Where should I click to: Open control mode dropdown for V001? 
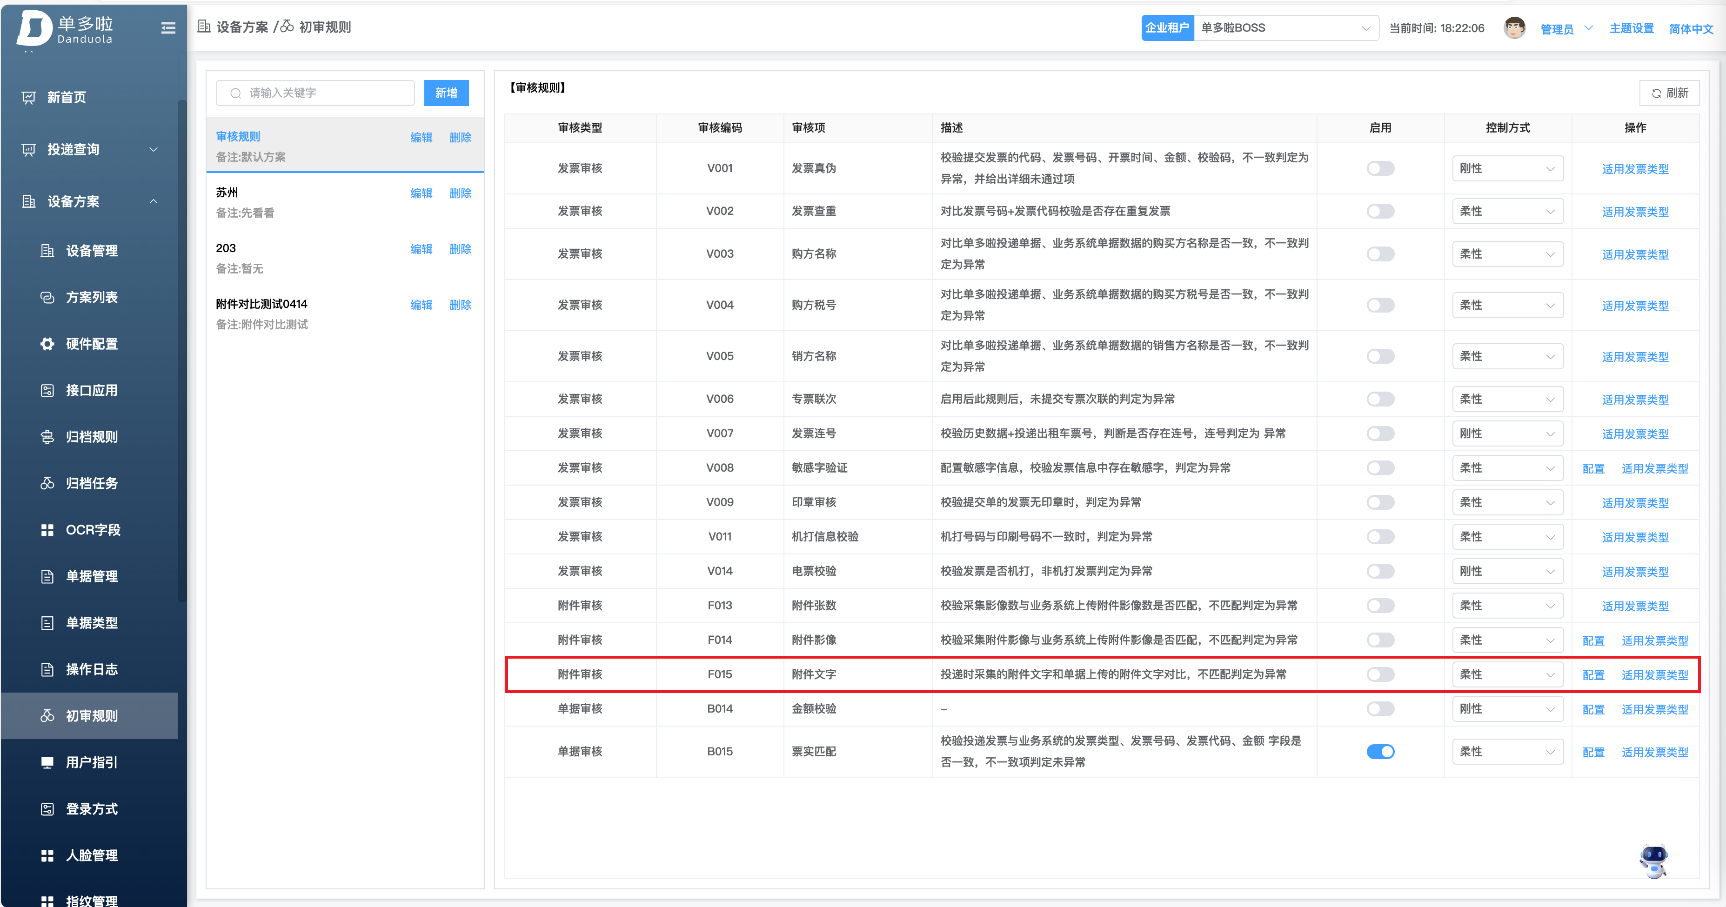1507,168
